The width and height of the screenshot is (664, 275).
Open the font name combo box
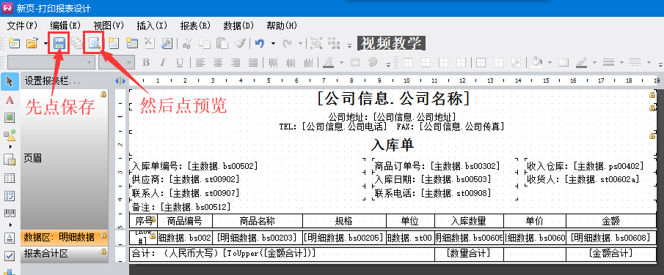[x=51, y=62]
